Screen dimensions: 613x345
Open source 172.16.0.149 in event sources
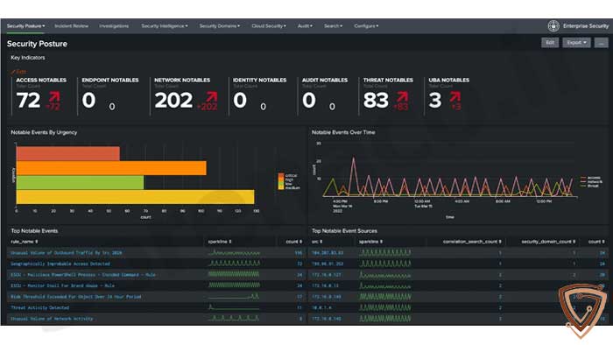(327, 297)
